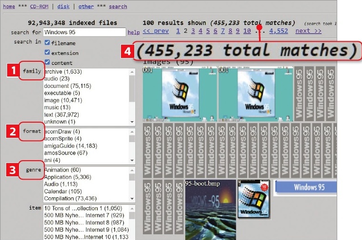Open the home link
Viewport: 362px width, 240px height.
(x=9, y=7)
